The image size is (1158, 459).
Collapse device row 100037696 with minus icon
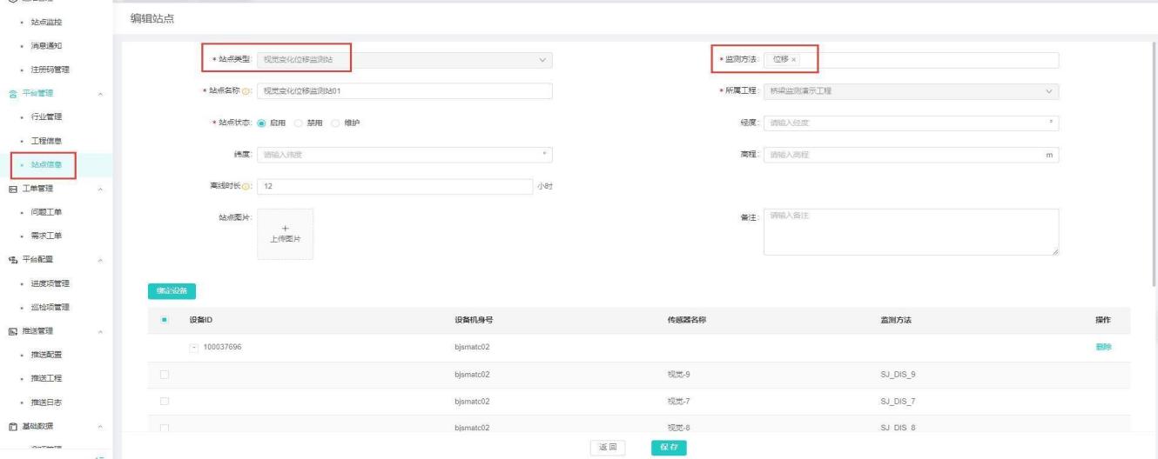(x=194, y=348)
